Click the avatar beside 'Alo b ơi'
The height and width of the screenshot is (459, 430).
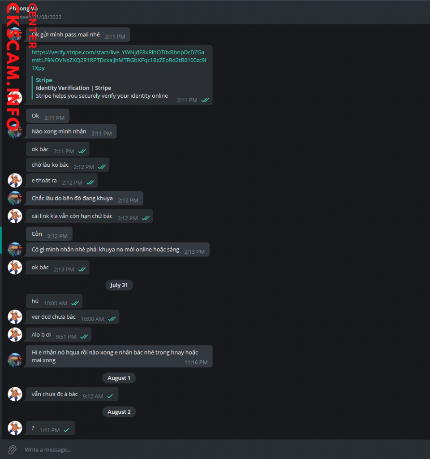tap(15, 334)
